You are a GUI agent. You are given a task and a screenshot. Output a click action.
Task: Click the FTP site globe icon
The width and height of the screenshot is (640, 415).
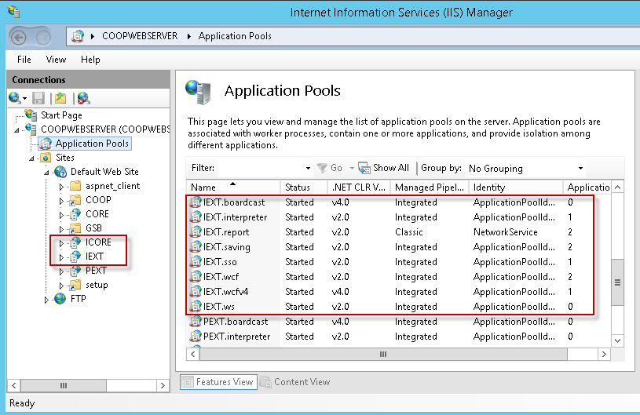(x=60, y=299)
